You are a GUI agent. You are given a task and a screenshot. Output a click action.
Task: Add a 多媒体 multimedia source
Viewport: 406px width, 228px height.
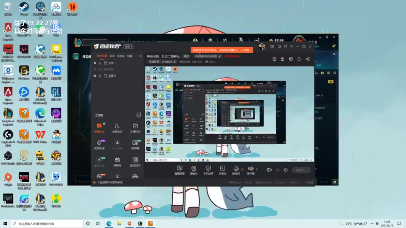[x=222, y=170]
